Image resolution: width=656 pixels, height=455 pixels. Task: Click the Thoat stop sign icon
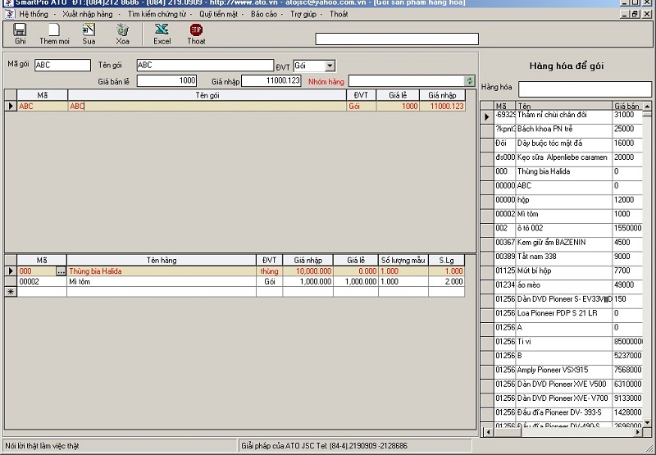196,30
